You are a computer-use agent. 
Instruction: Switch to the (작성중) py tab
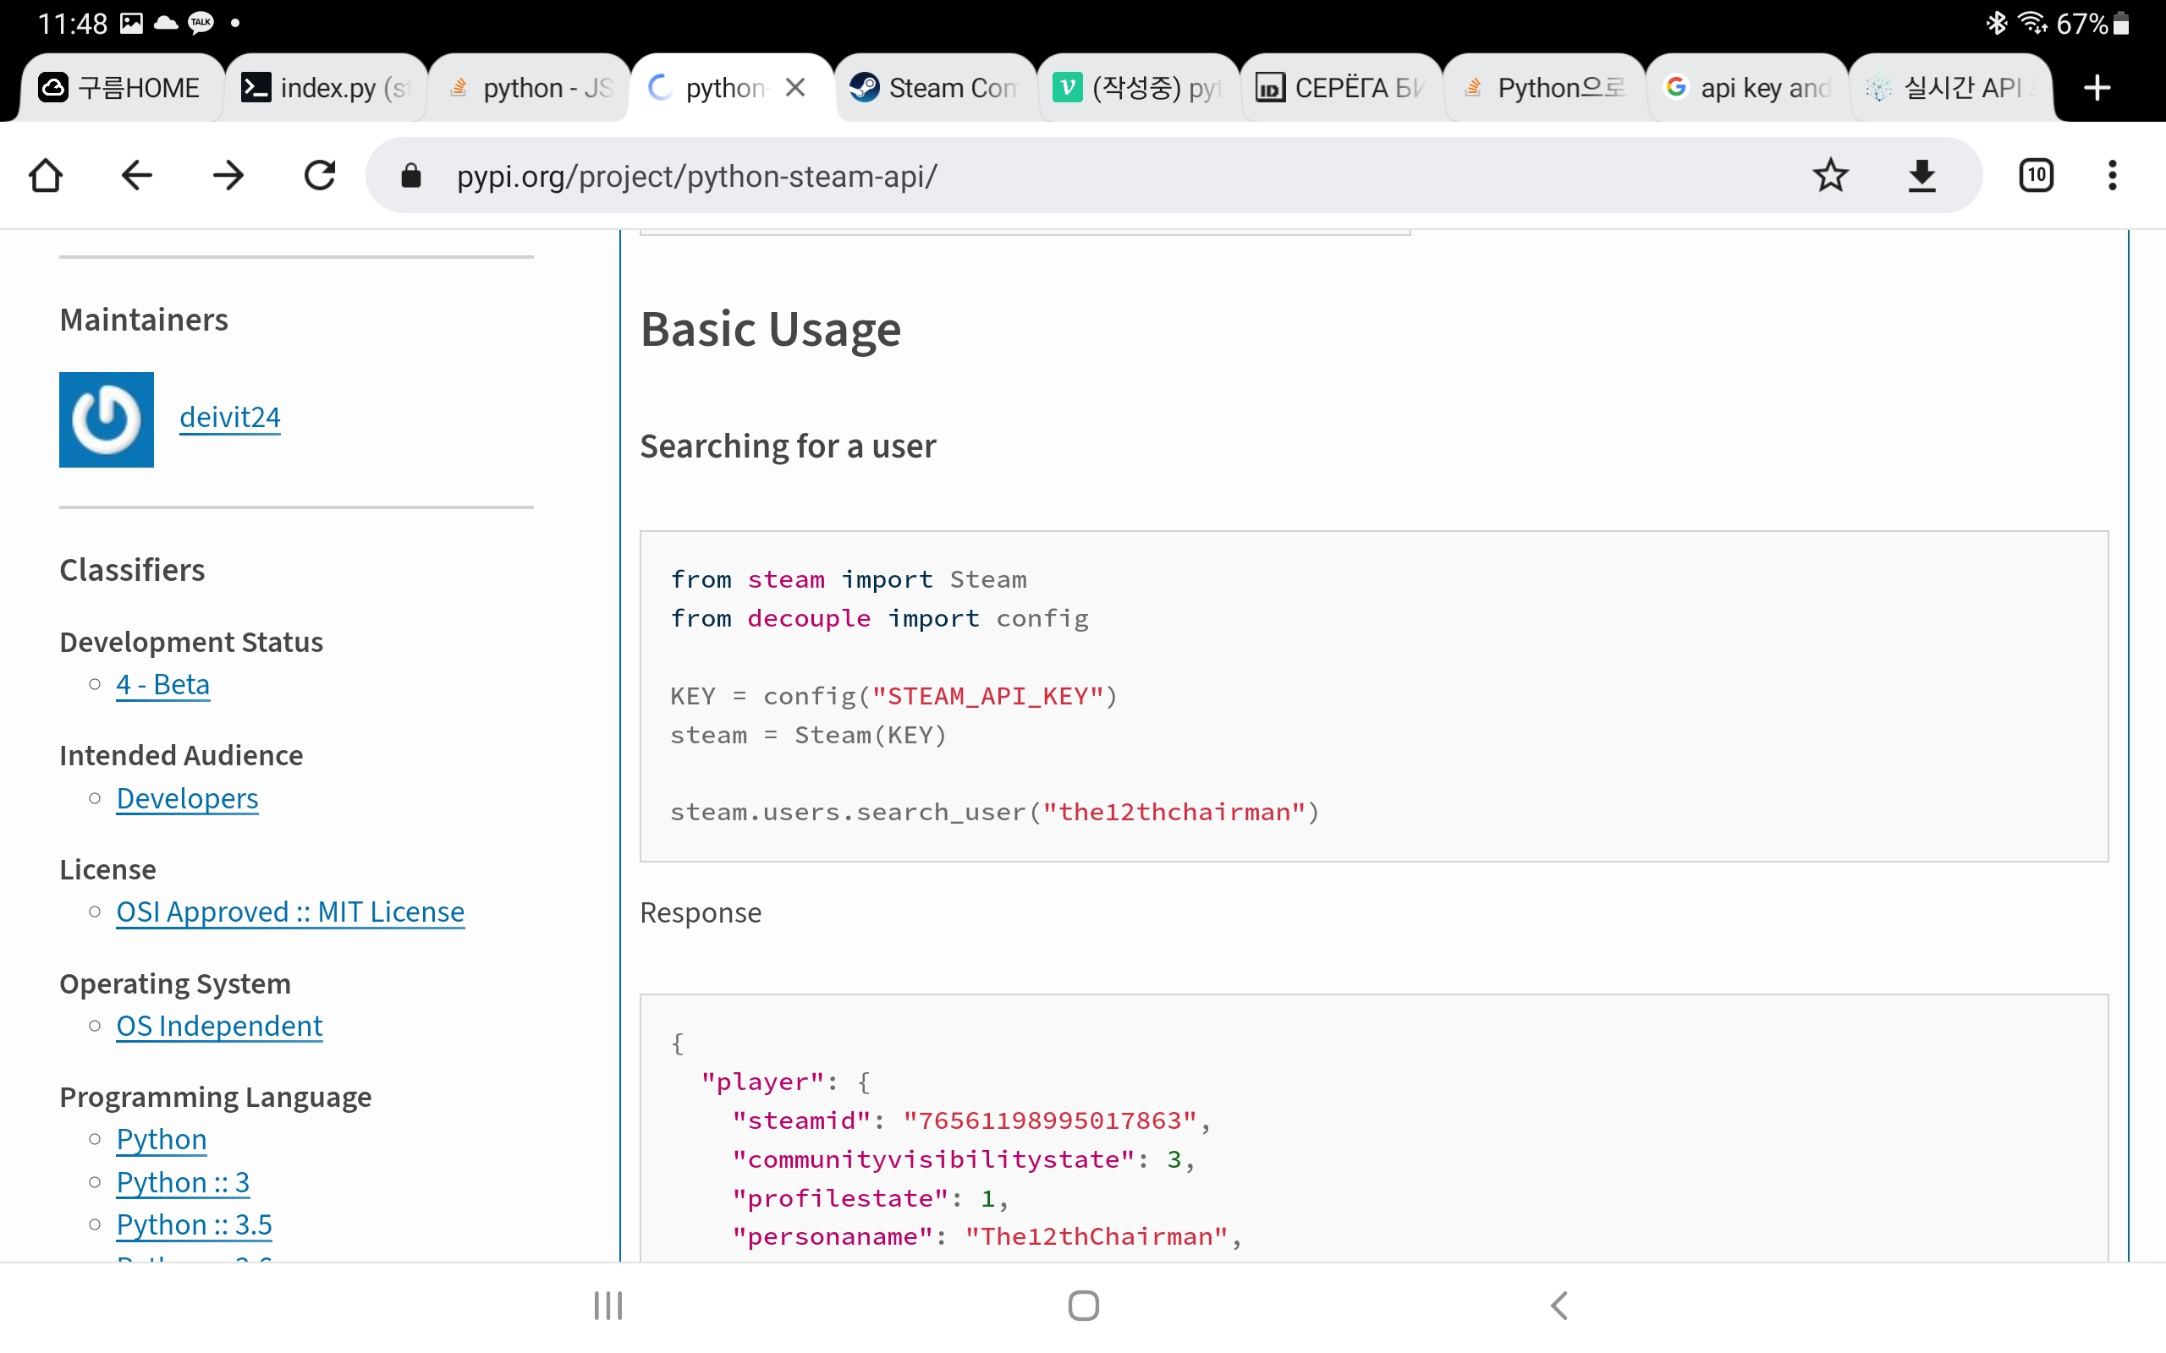point(1139,88)
